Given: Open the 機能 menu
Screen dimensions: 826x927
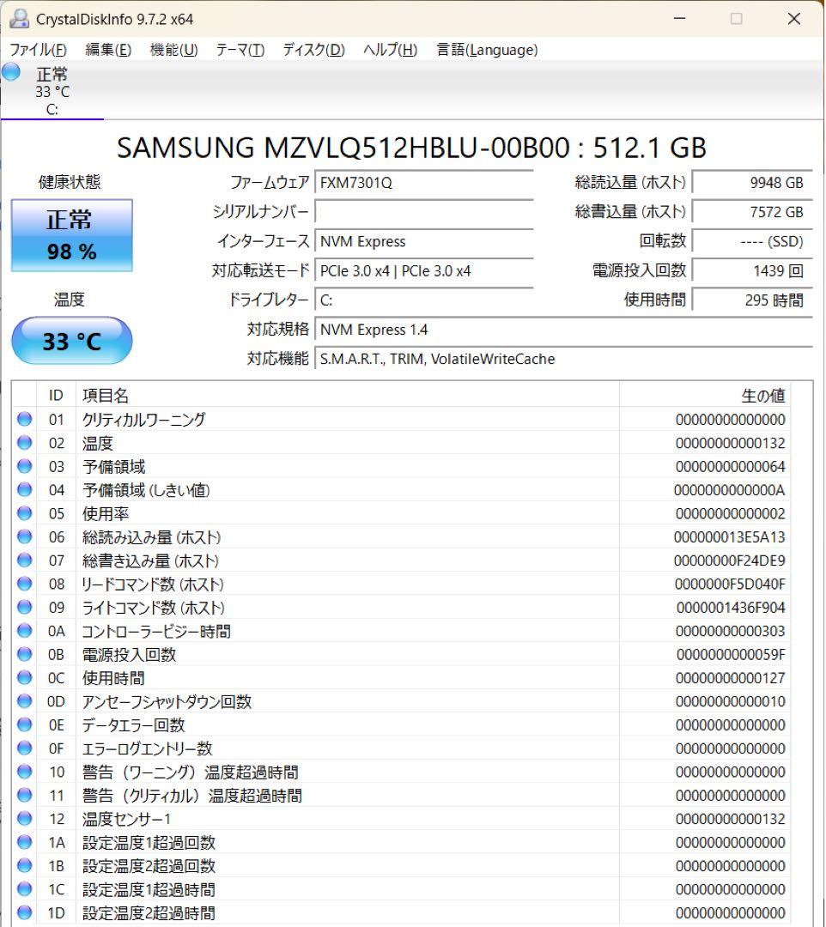Looking at the screenshot, I should click(172, 50).
